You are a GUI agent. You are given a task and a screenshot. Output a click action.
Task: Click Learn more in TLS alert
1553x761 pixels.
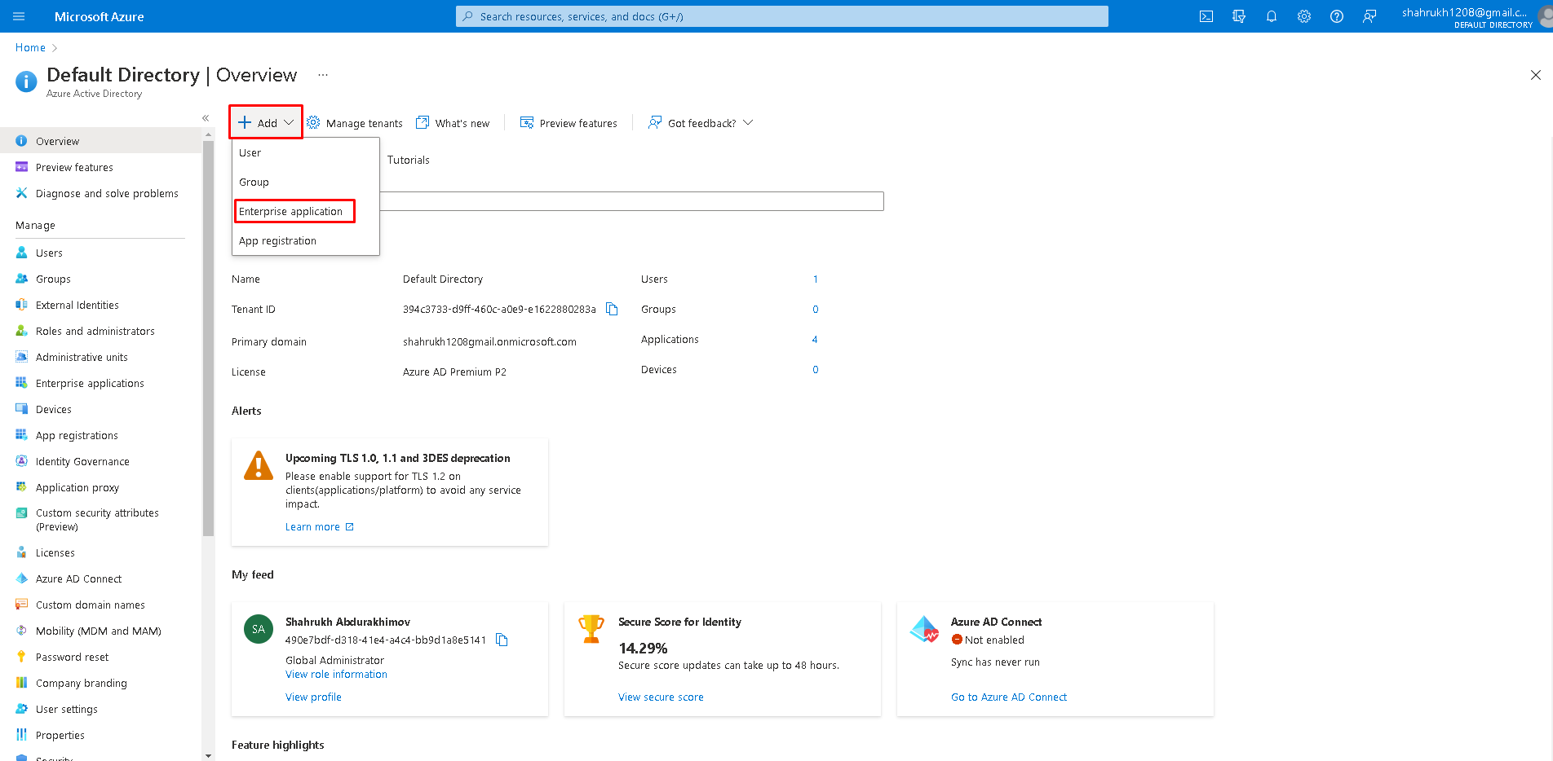point(320,526)
